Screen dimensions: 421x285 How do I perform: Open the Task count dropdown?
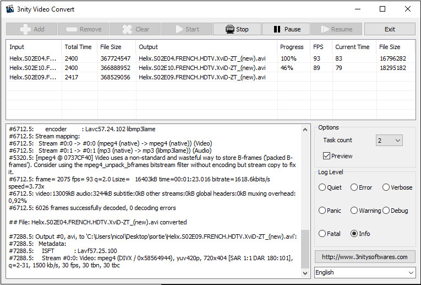pos(389,141)
